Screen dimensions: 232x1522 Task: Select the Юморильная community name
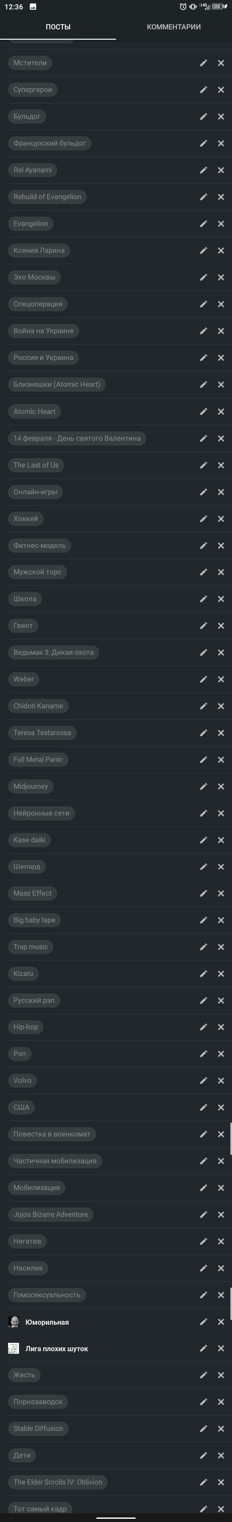(x=47, y=1322)
